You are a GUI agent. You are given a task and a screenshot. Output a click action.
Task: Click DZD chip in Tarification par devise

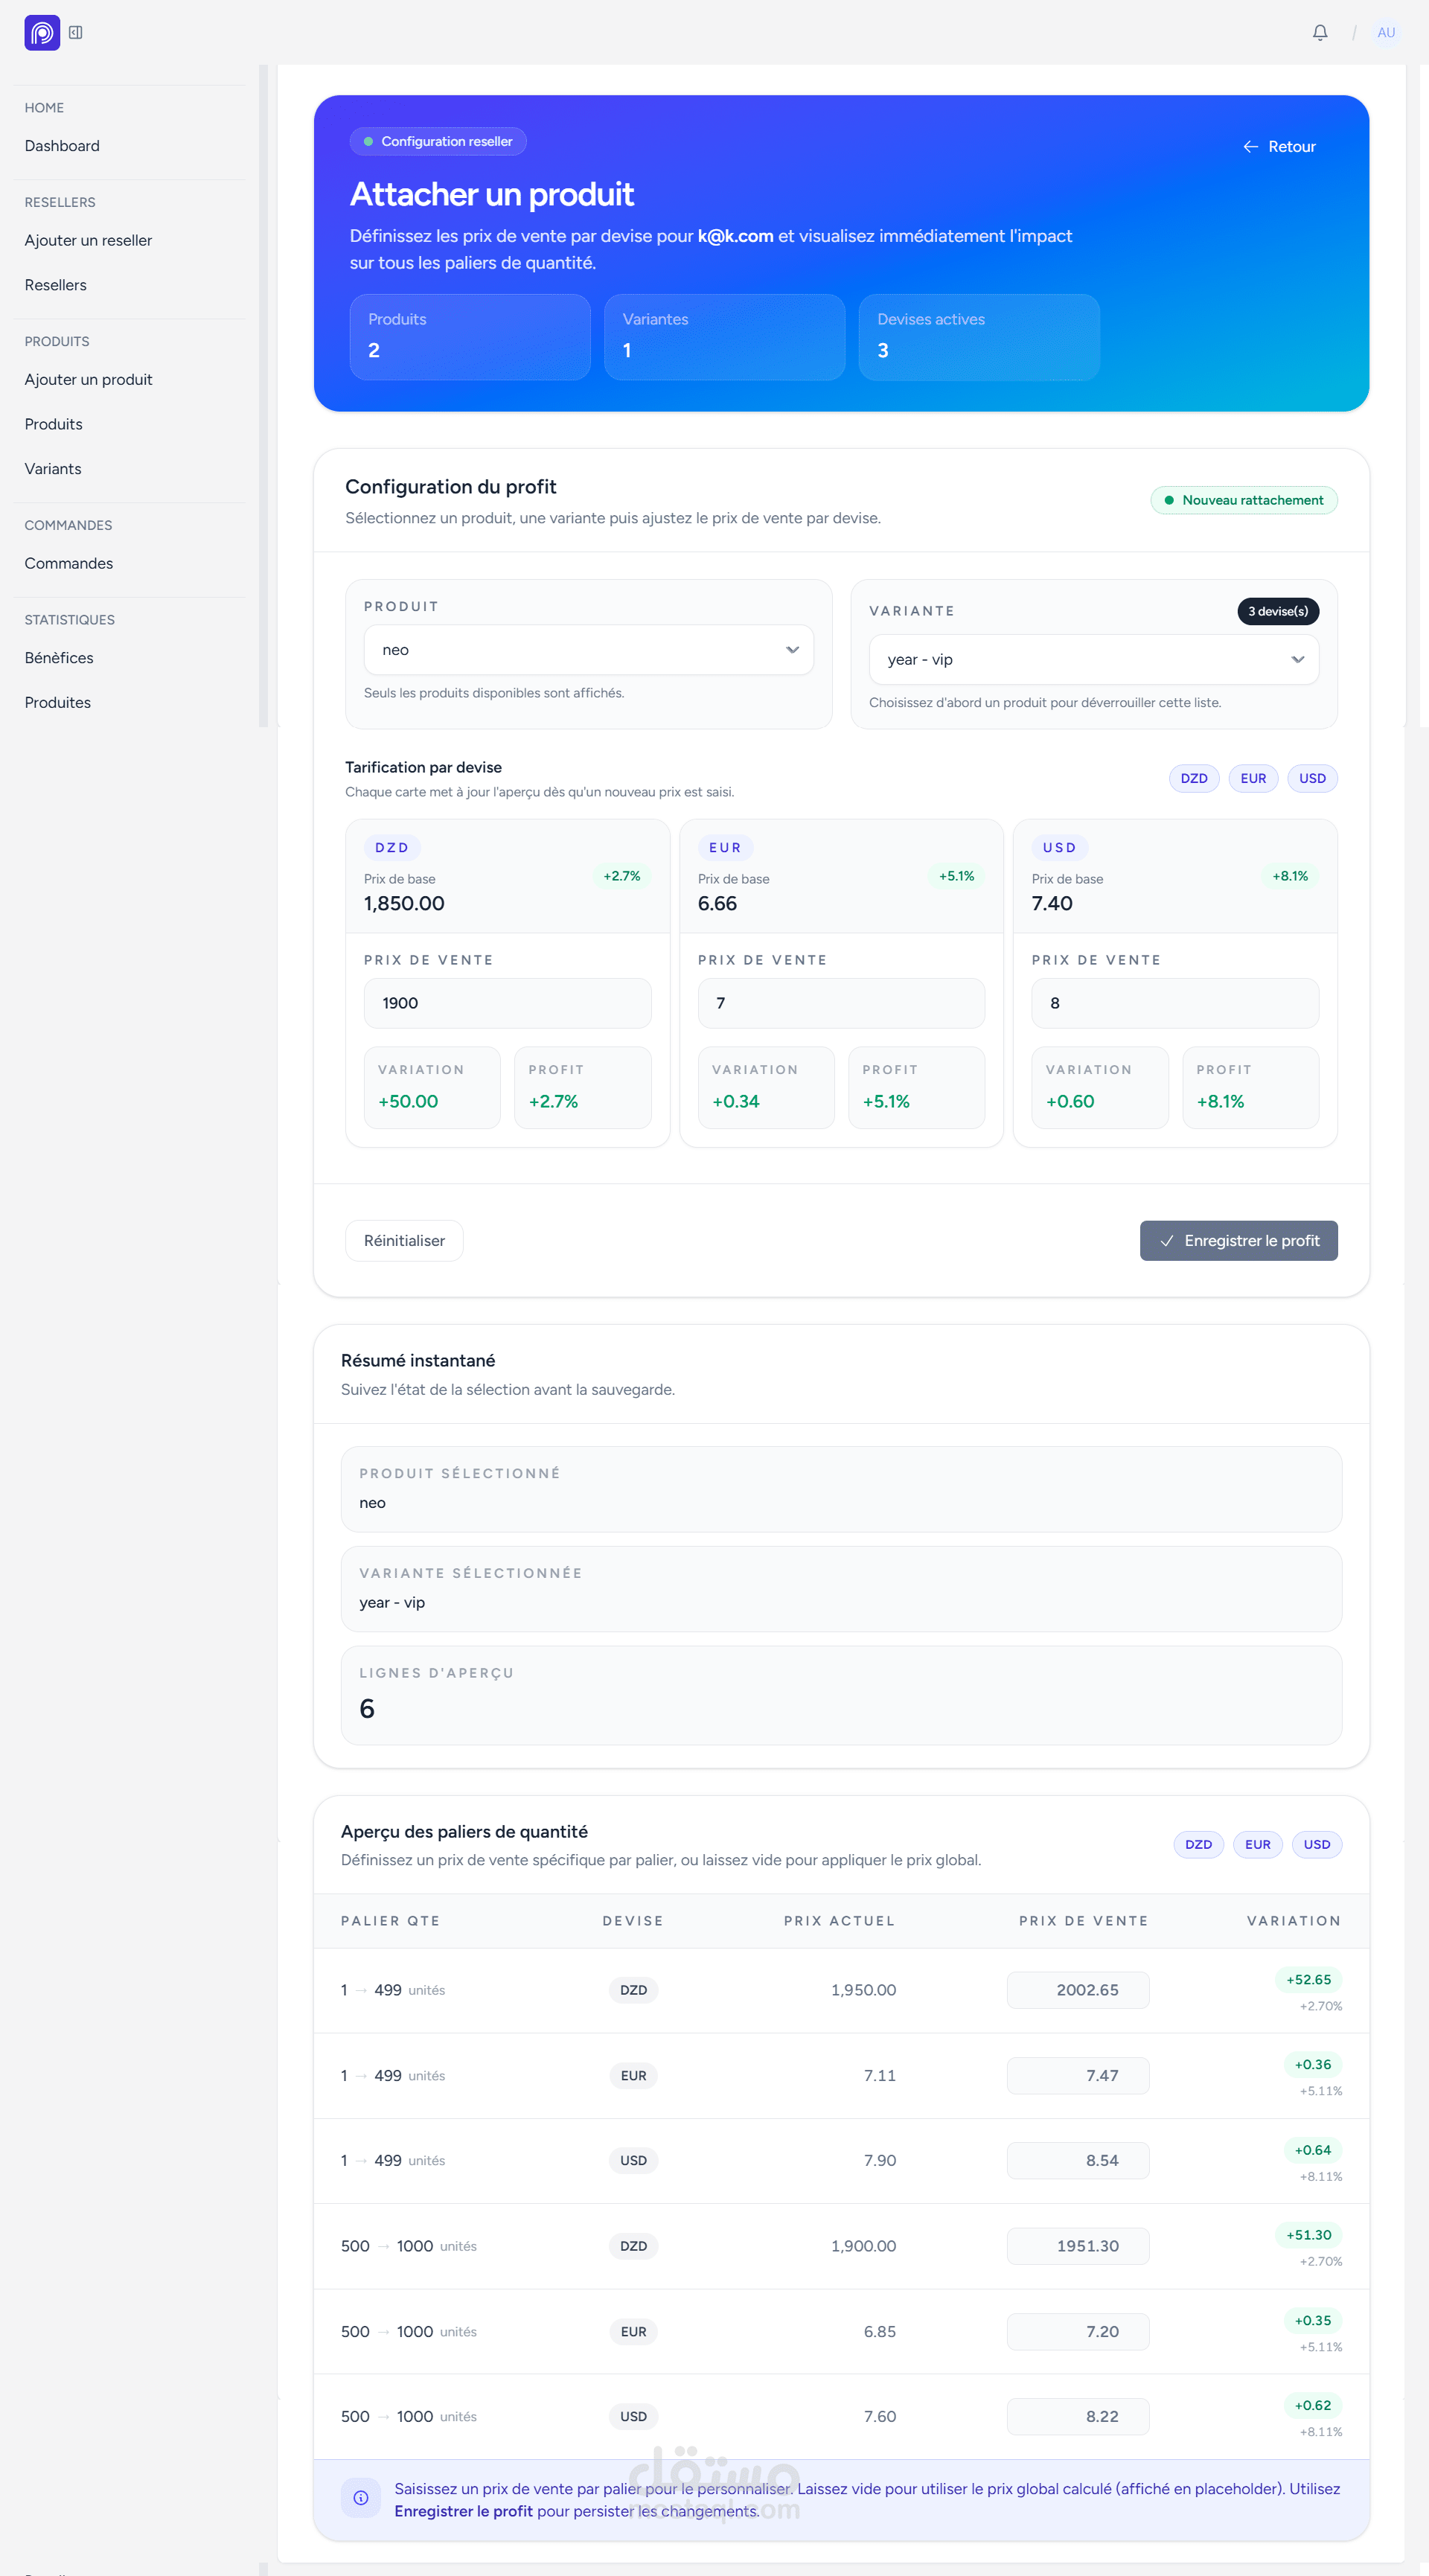point(1193,779)
